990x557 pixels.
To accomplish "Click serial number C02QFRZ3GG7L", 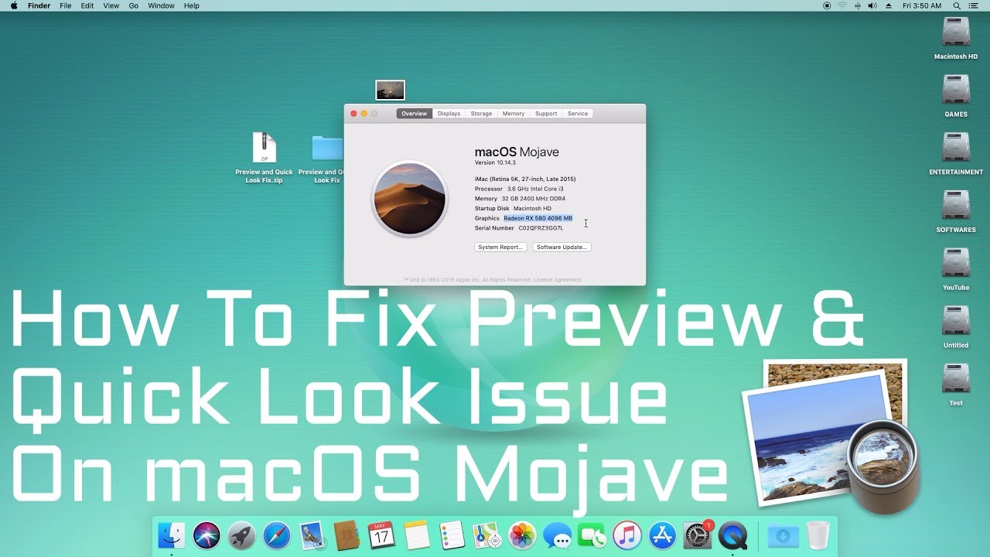I will point(541,228).
